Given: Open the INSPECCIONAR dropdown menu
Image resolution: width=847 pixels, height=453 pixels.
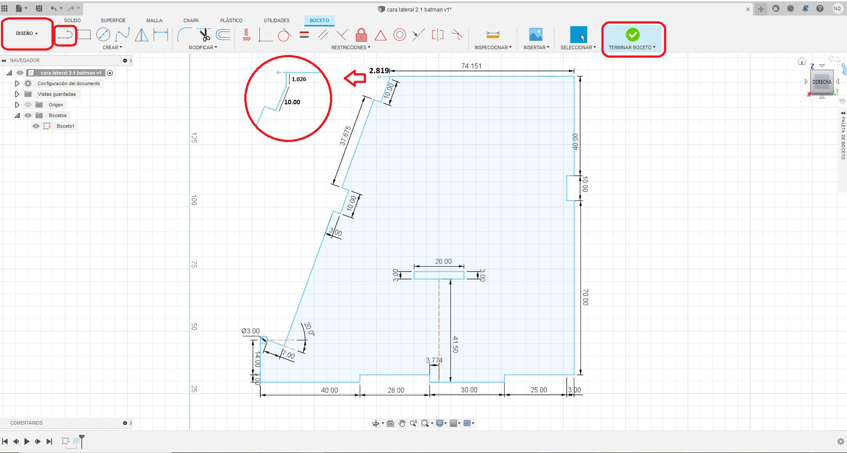Looking at the screenshot, I should (x=493, y=47).
